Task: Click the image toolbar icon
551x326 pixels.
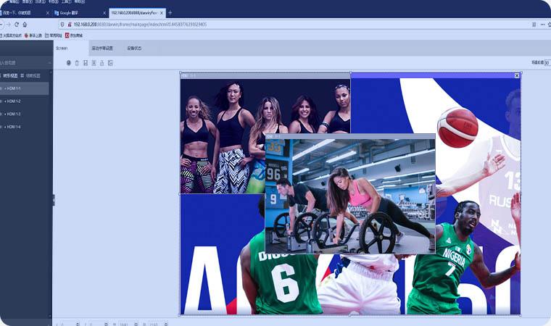Action: (x=110, y=63)
